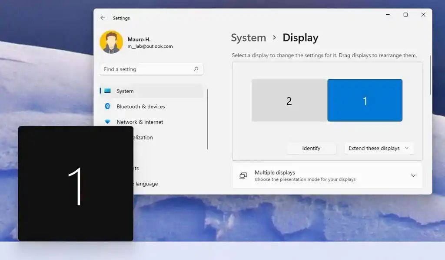Minimize the Settings window
The width and height of the screenshot is (445, 260).
(x=388, y=15)
